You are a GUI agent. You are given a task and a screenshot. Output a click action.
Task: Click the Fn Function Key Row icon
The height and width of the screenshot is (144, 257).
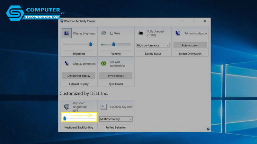pos(103,107)
